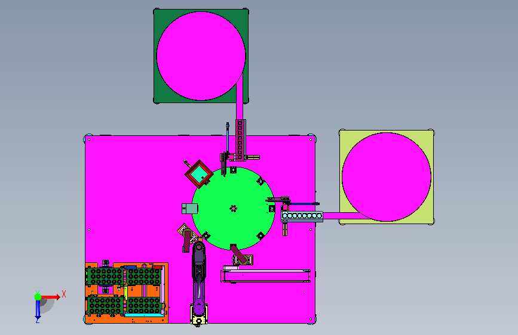Select the blue cylinder rod near right feeder
This screenshot has height=335, width=518.
coord(304,204)
